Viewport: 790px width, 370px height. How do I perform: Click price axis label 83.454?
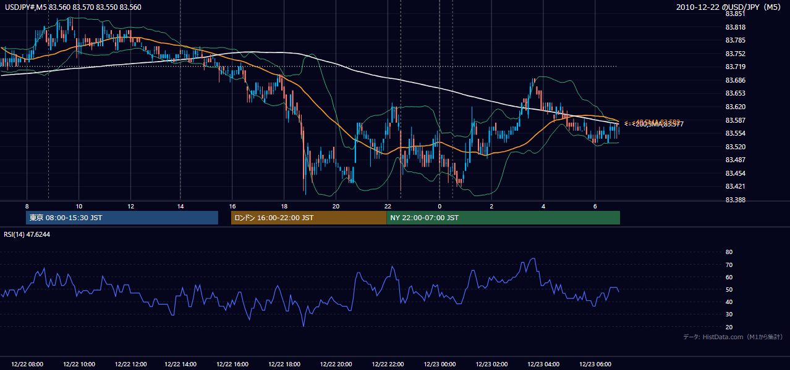(735, 173)
